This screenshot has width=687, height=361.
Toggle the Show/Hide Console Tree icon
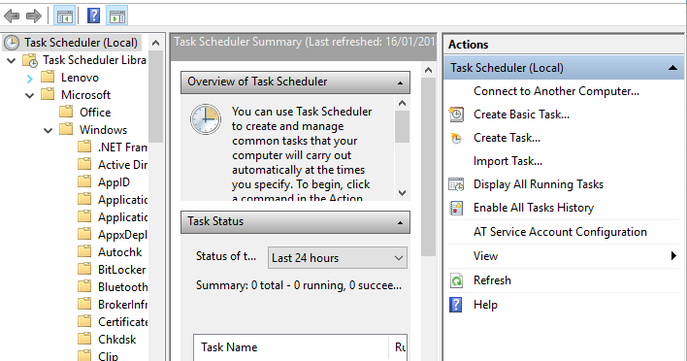click(x=64, y=16)
